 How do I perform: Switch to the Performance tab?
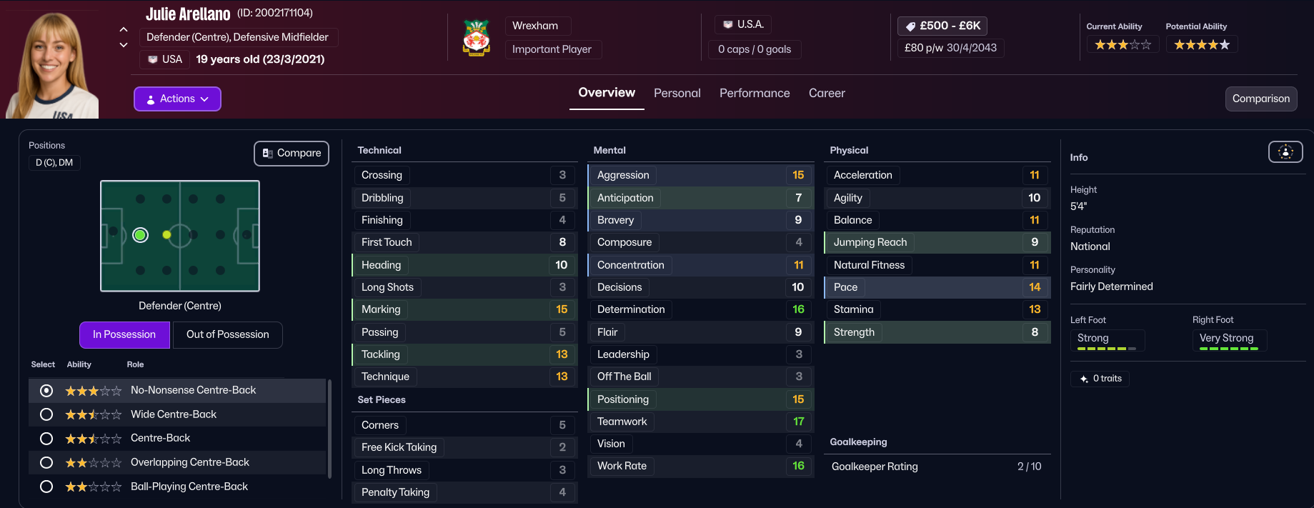pos(755,94)
